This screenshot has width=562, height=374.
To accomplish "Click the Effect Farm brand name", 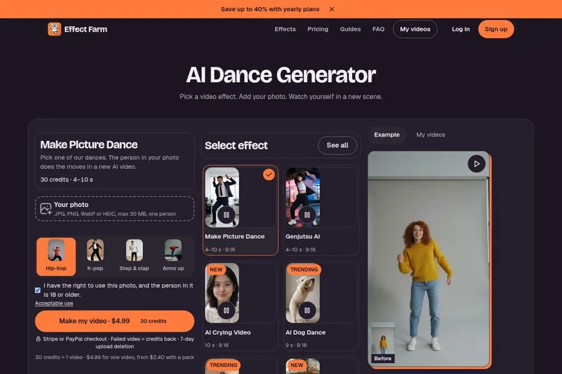I will pos(86,29).
